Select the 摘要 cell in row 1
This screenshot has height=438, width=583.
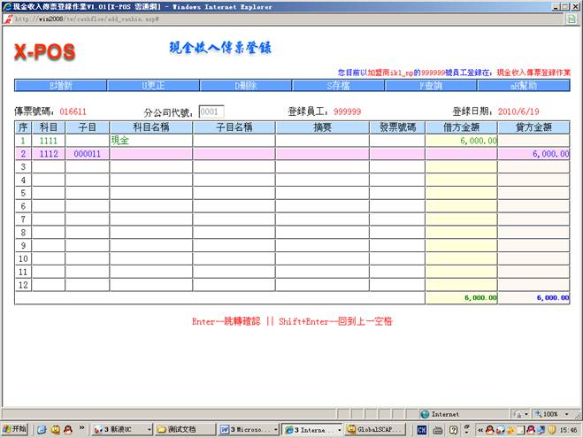click(x=322, y=140)
